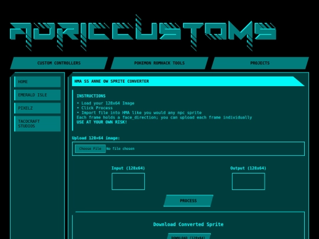Open the Projects tab
This screenshot has height=239, width=319.
click(x=260, y=63)
